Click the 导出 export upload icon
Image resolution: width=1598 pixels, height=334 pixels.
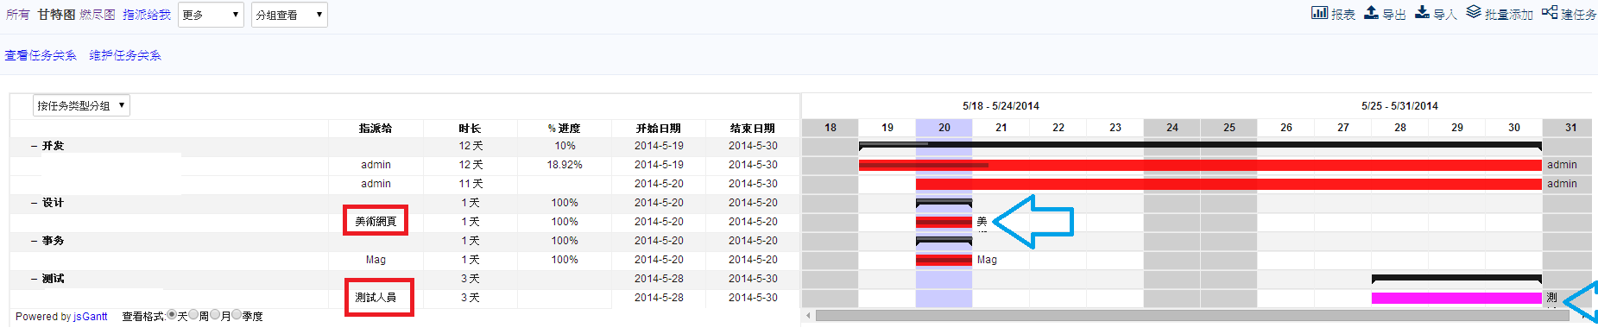click(1371, 12)
